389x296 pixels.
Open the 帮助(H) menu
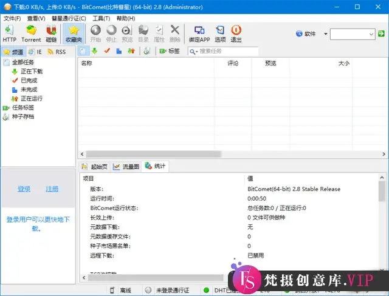pyautogui.click(x=126, y=18)
